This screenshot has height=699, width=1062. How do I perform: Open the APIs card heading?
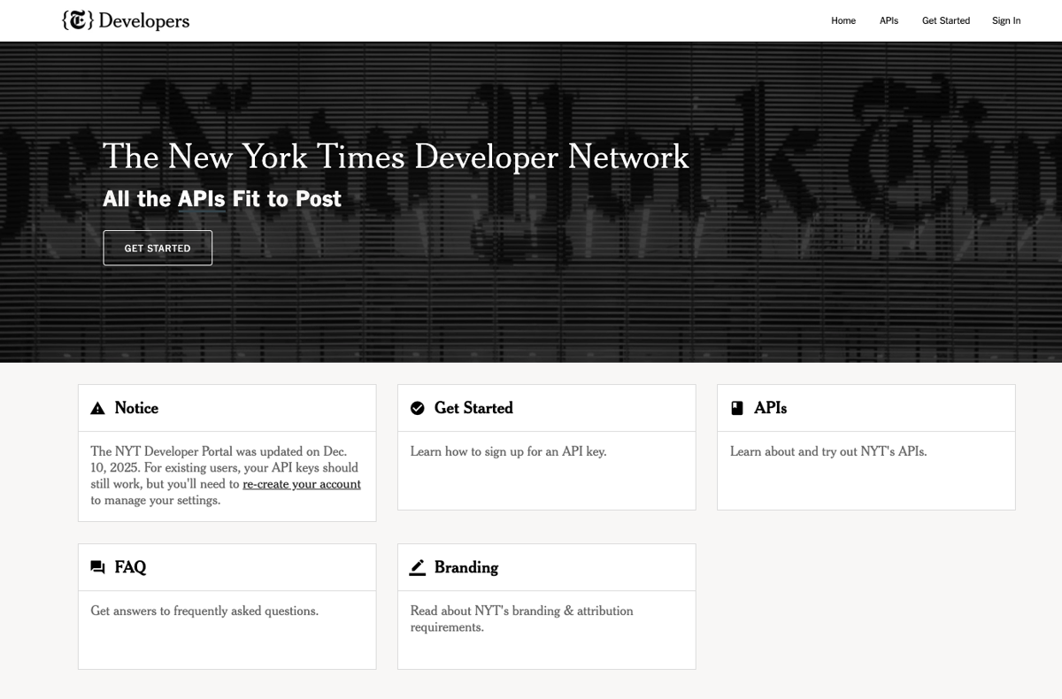tap(771, 408)
